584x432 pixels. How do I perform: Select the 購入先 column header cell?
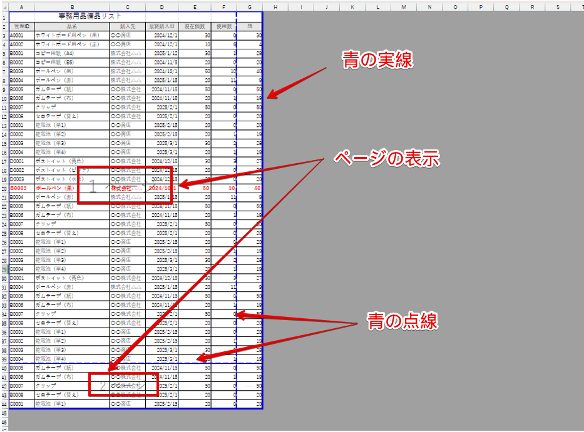click(x=127, y=26)
